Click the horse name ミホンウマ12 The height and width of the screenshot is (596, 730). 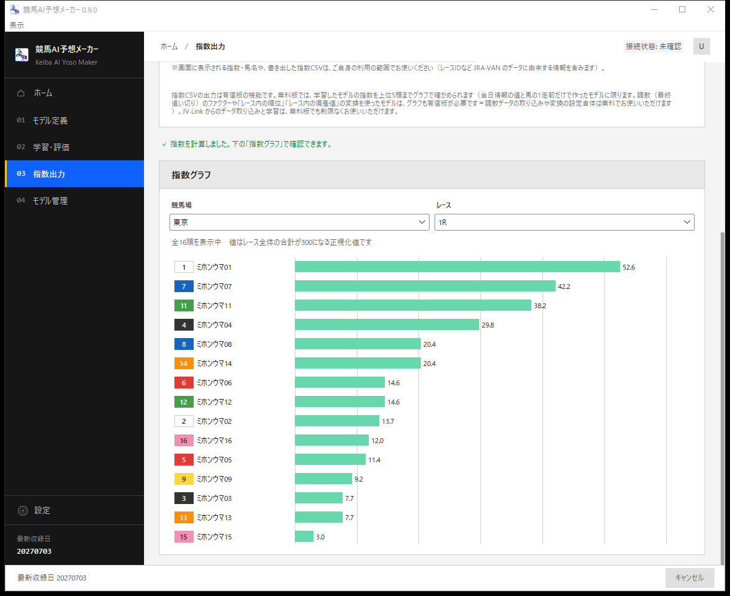pyautogui.click(x=214, y=402)
